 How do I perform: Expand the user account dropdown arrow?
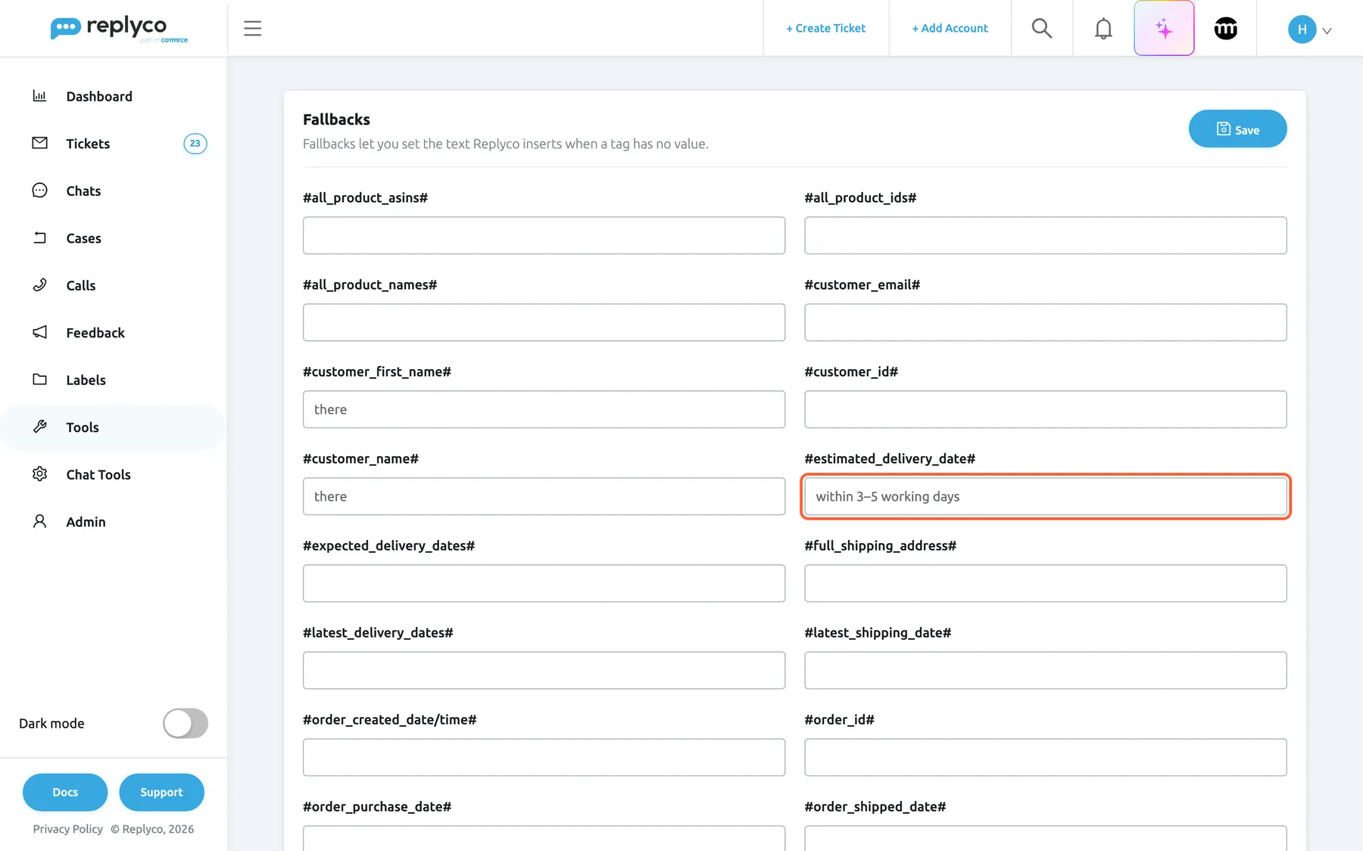click(x=1327, y=31)
